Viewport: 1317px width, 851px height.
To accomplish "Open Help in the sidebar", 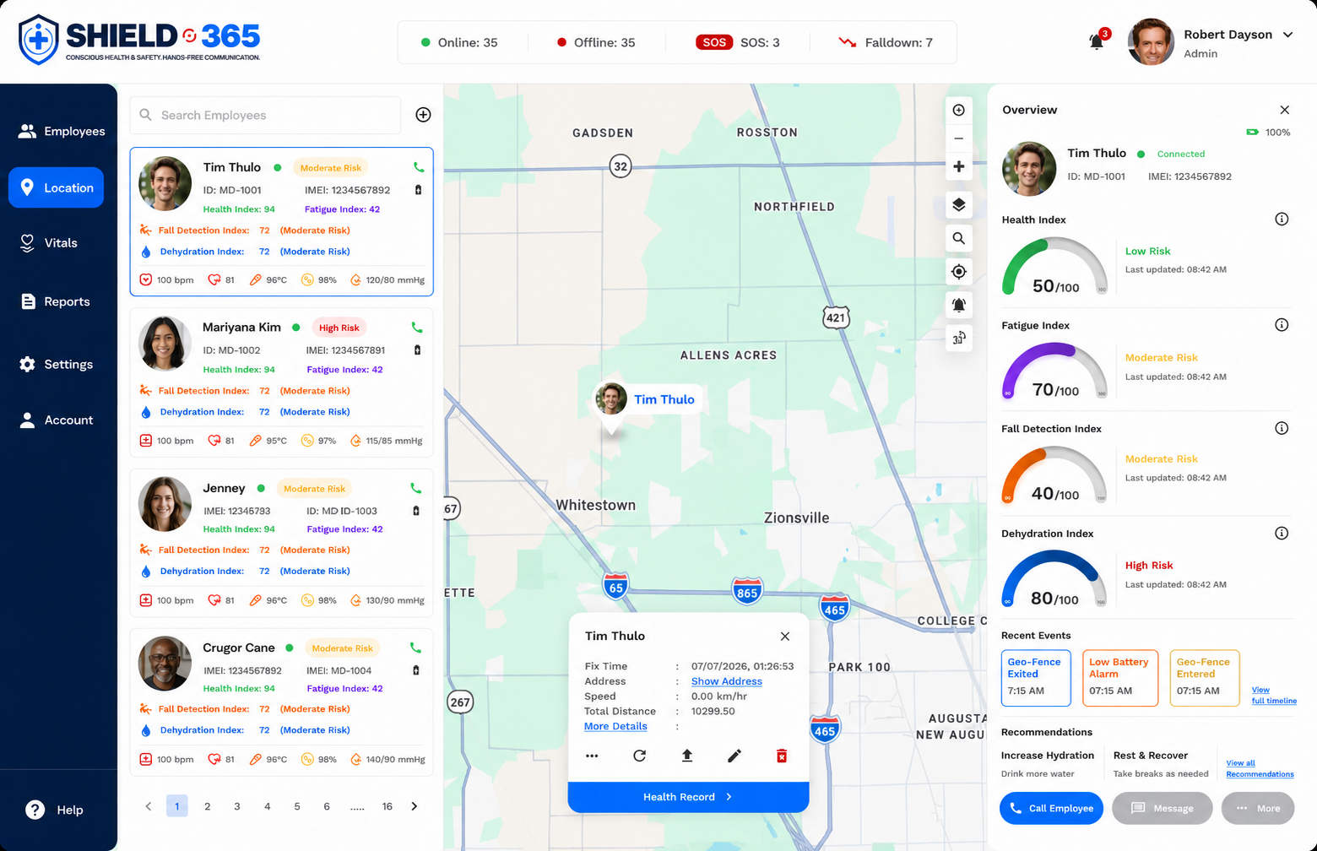I will click(54, 810).
